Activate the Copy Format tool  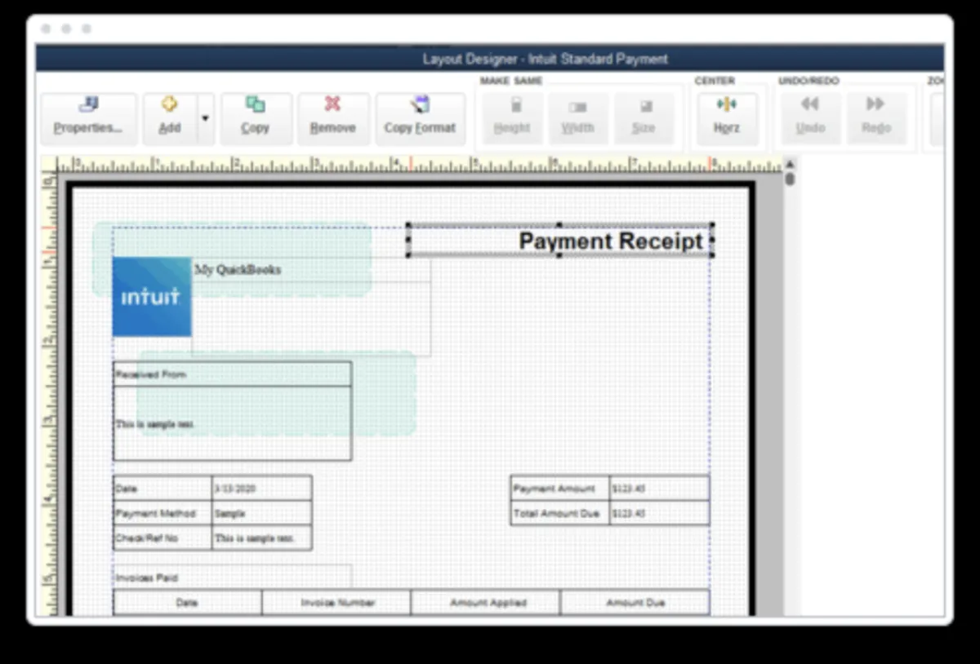420,119
